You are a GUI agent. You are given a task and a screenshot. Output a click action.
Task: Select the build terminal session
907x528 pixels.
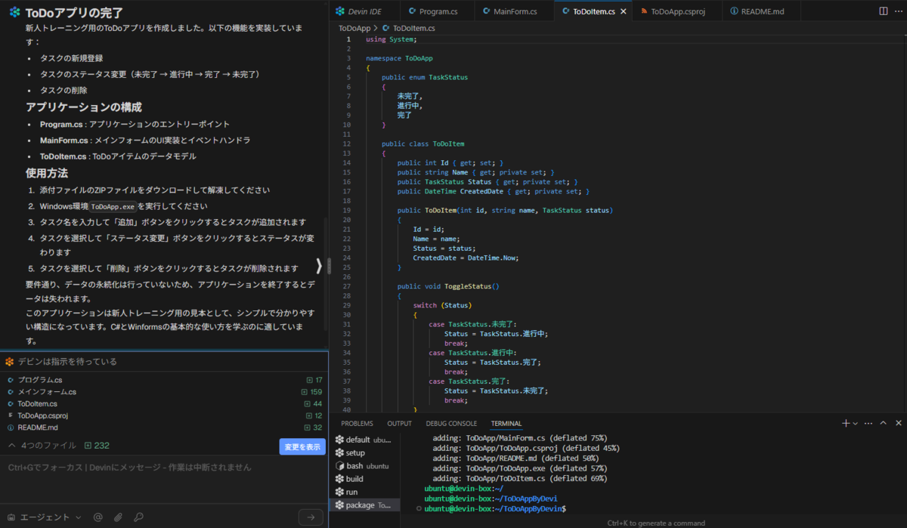[365, 479]
